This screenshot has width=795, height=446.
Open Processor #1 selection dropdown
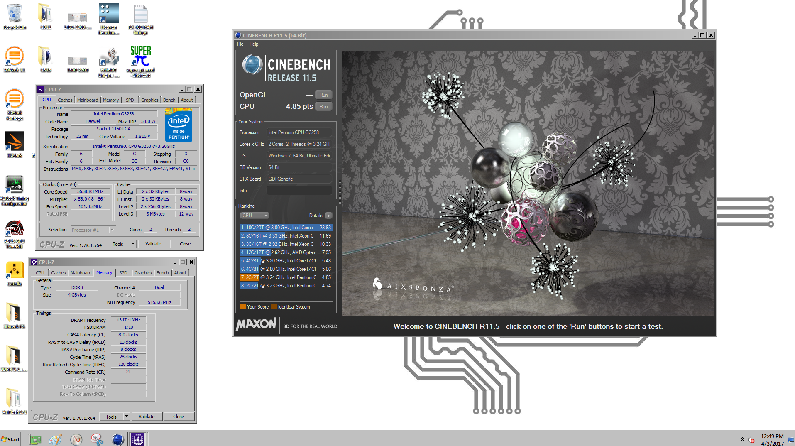(x=93, y=230)
